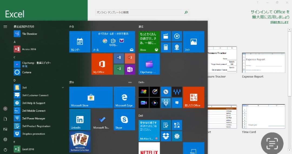
Task: Open the Camera webcam tile
Action: [x=177, y=47]
